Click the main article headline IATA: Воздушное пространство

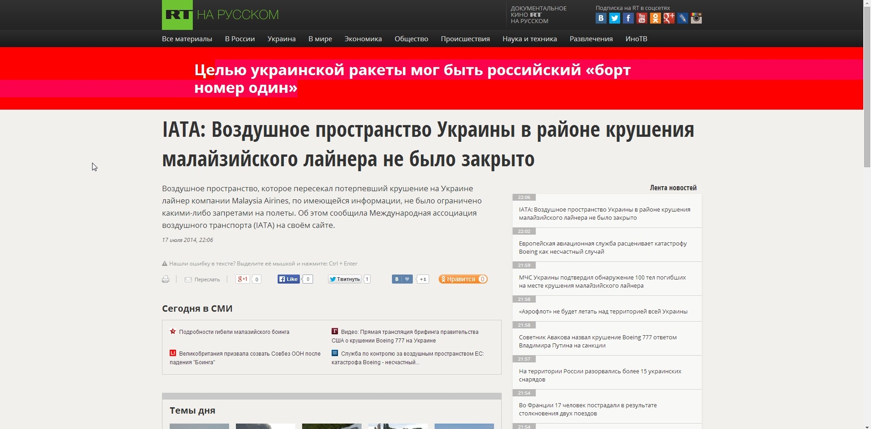coord(428,144)
